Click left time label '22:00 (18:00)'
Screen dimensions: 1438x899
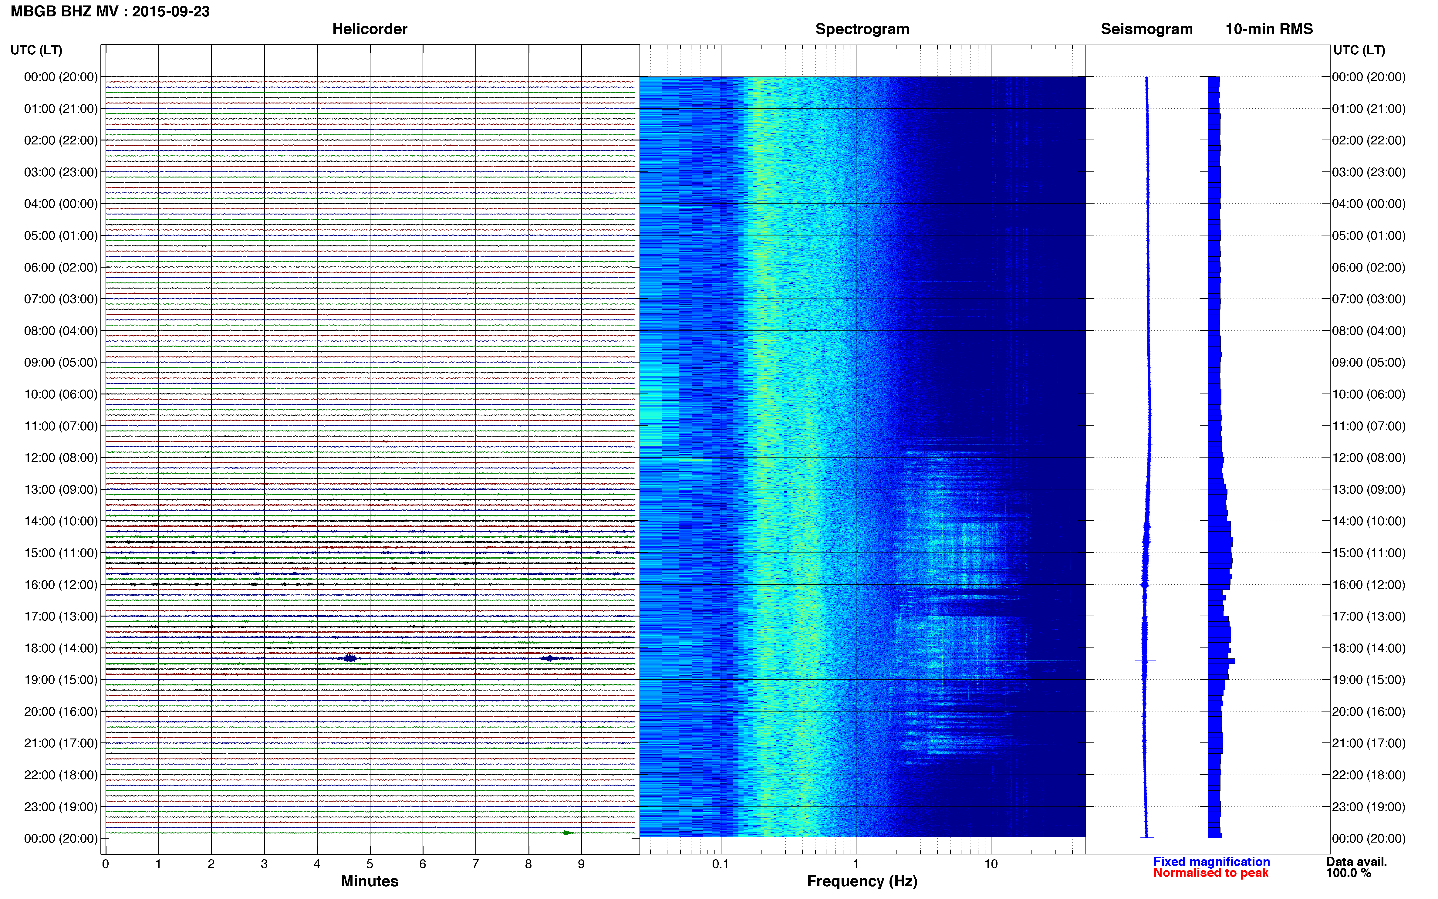(61, 775)
